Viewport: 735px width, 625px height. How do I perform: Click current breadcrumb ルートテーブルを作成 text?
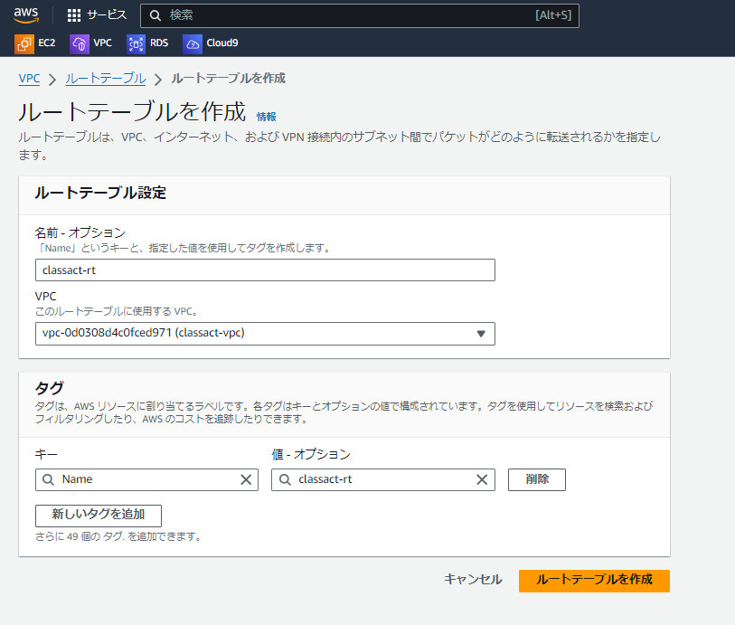[x=228, y=79]
